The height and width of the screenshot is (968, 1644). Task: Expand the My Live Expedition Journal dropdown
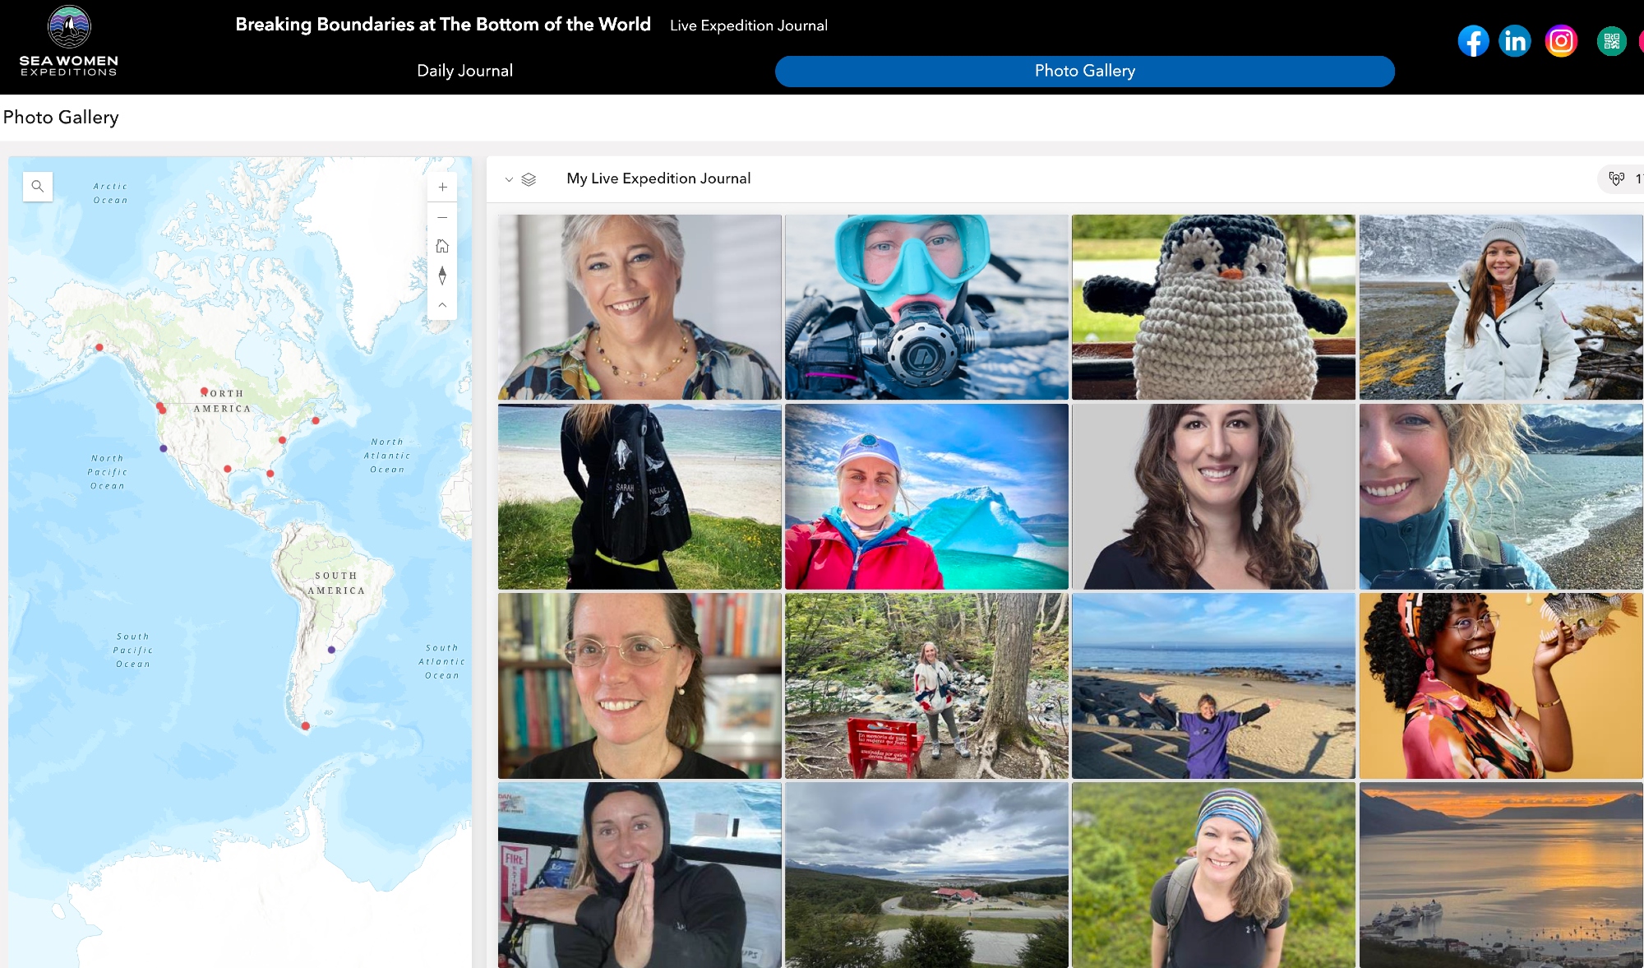[509, 179]
